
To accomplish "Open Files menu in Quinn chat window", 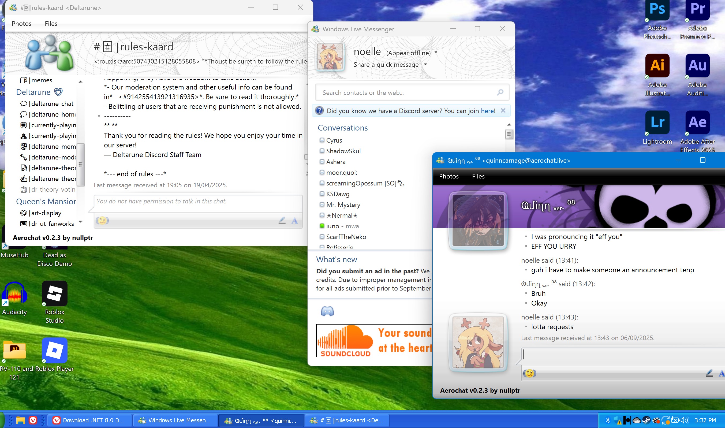I will [x=478, y=176].
